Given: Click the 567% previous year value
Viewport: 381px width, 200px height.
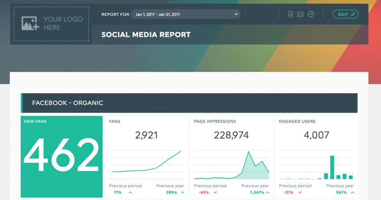Looking at the screenshot, I should click(341, 192).
